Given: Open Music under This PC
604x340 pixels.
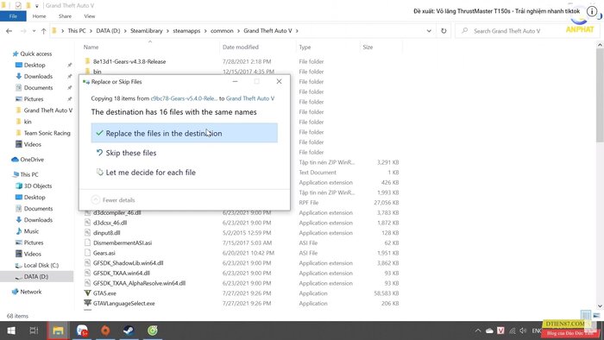Looking at the screenshot, I should 31,231.
